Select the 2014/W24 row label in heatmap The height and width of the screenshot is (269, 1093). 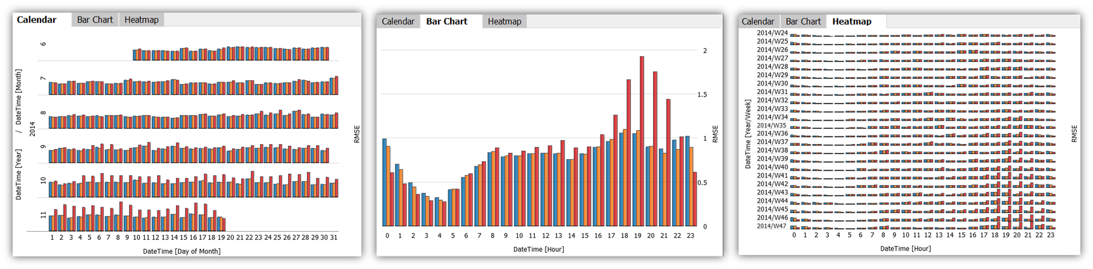point(772,33)
